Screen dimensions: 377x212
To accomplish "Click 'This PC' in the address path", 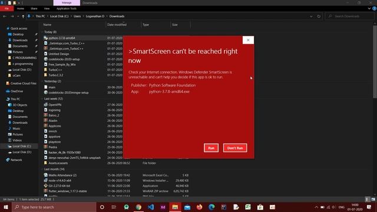I will click(x=40, y=16).
